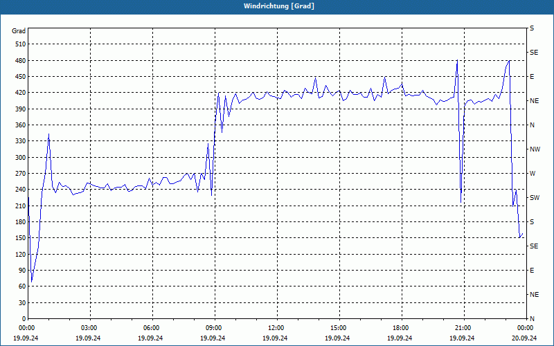Image resolution: width=554 pixels, height=346 pixels.
Task: Click the 330 degree axis label
Action: click(21, 141)
